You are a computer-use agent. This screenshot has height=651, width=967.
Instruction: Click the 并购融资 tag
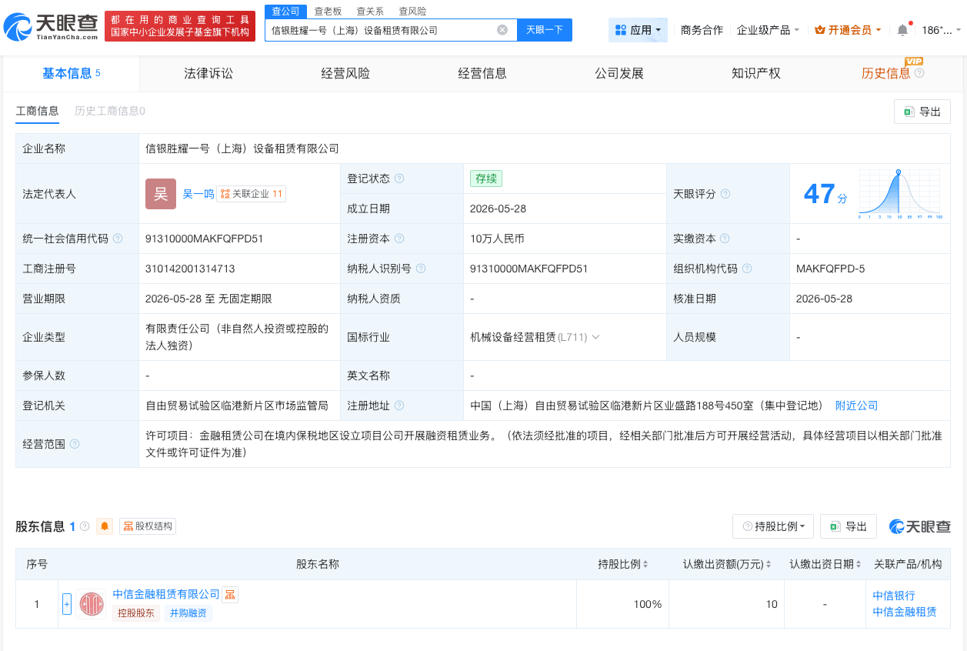point(188,613)
